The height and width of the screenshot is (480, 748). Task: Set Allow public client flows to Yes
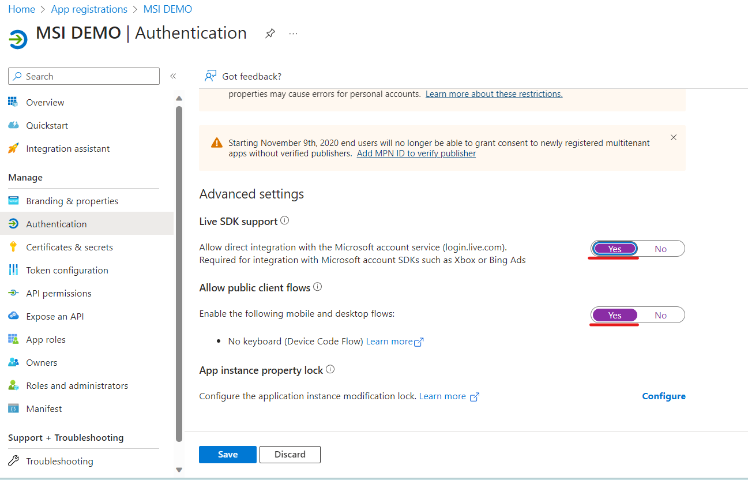tap(615, 315)
